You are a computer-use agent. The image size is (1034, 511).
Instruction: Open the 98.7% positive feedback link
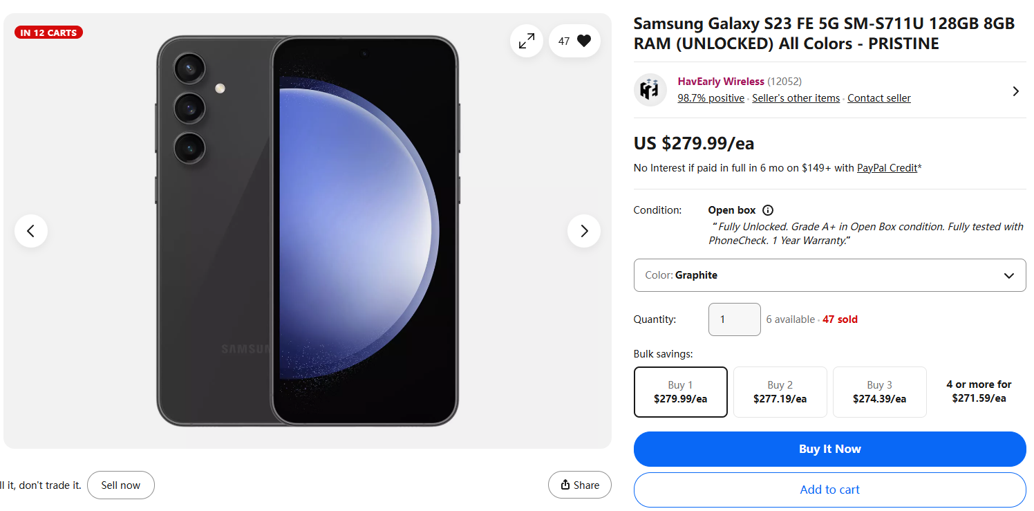pyautogui.click(x=711, y=98)
